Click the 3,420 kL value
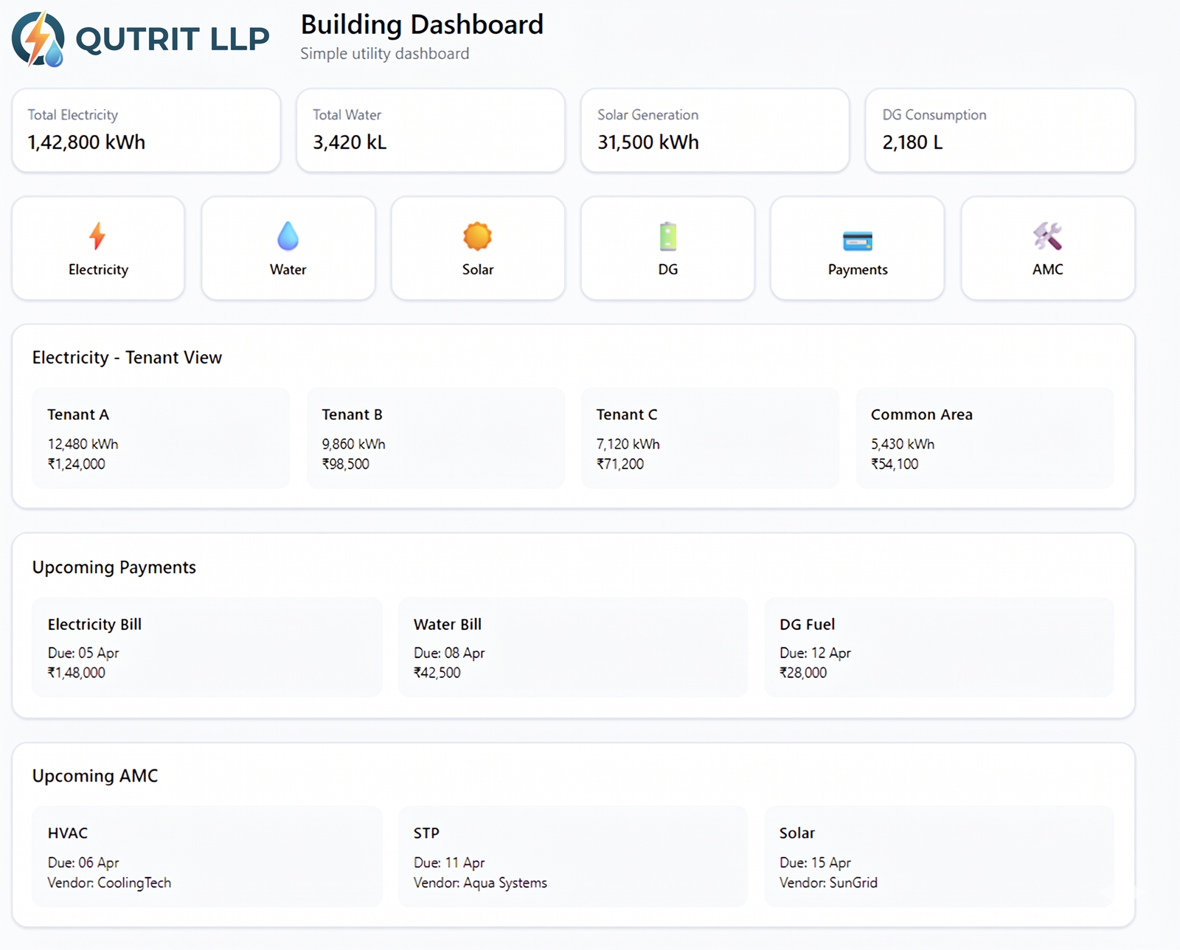1180x950 pixels. pyautogui.click(x=350, y=142)
